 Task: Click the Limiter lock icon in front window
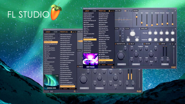(170, 44)
